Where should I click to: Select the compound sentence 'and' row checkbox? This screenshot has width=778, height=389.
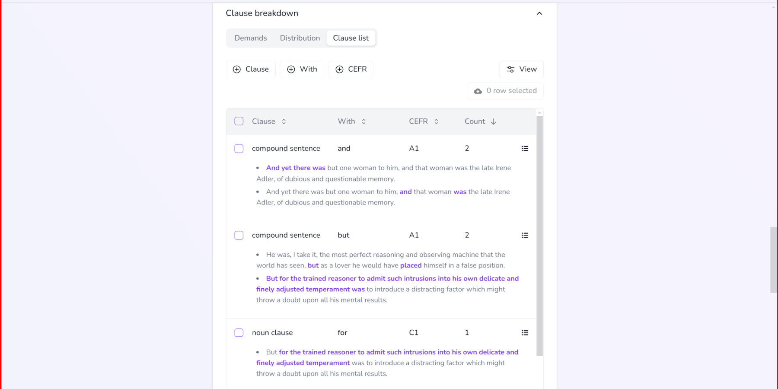click(239, 149)
